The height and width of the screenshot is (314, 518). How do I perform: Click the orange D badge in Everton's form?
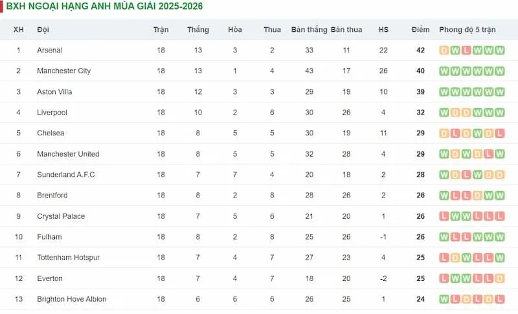coord(499,278)
